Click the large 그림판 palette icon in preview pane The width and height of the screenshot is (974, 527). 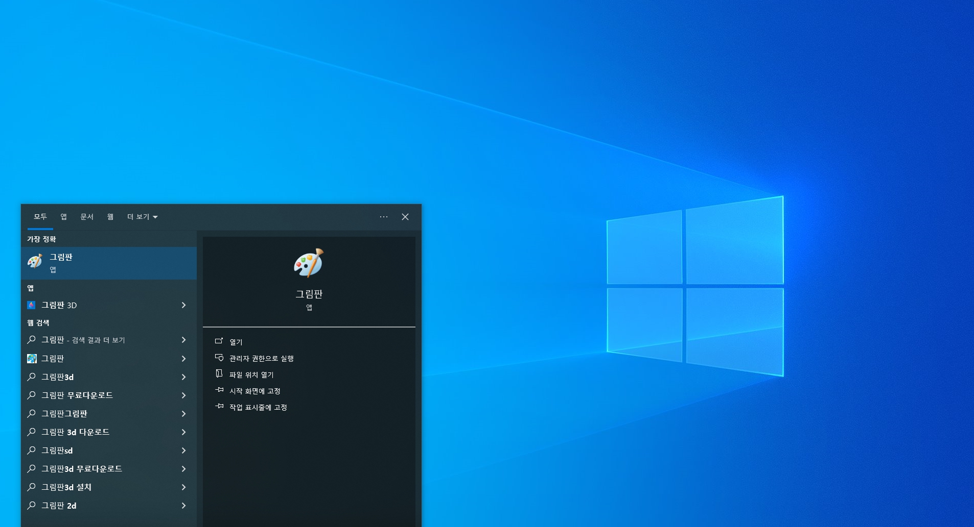[309, 263]
